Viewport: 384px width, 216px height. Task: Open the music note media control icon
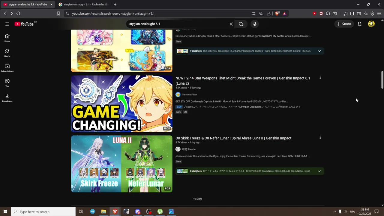point(346,13)
